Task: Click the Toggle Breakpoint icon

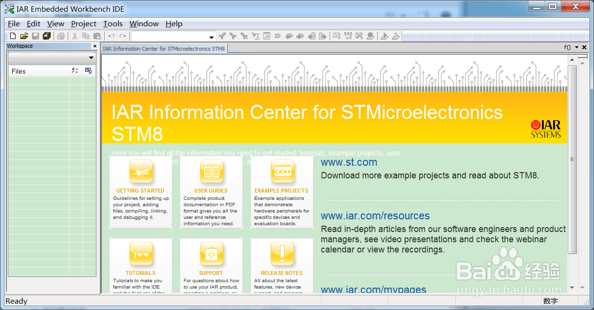Action: coord(371,36)
